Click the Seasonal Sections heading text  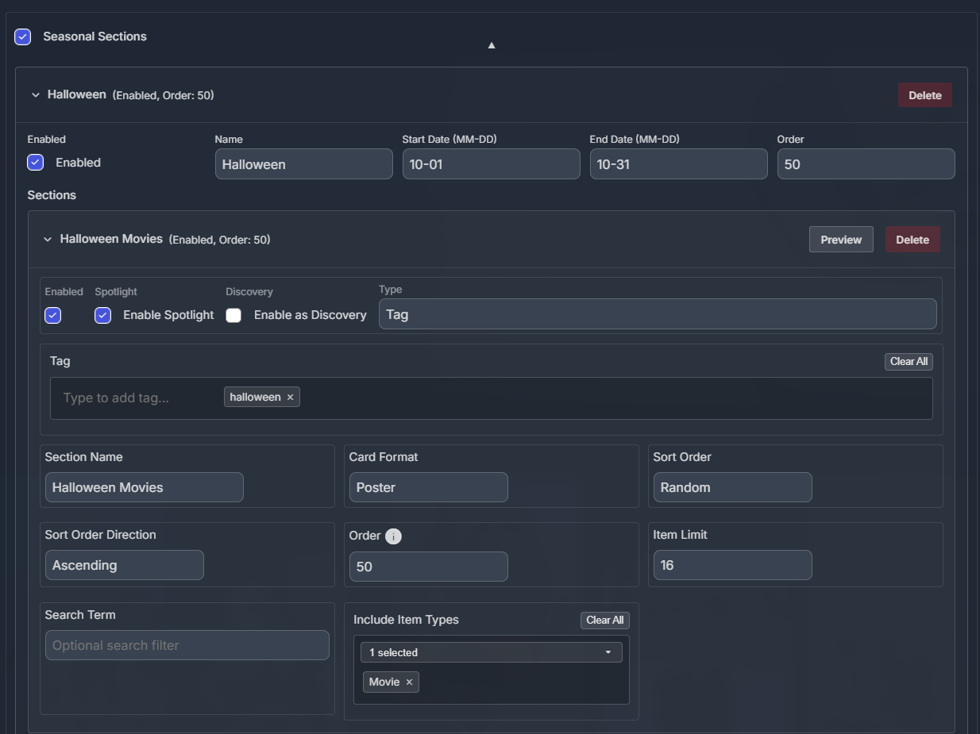(x=95, y=37)
